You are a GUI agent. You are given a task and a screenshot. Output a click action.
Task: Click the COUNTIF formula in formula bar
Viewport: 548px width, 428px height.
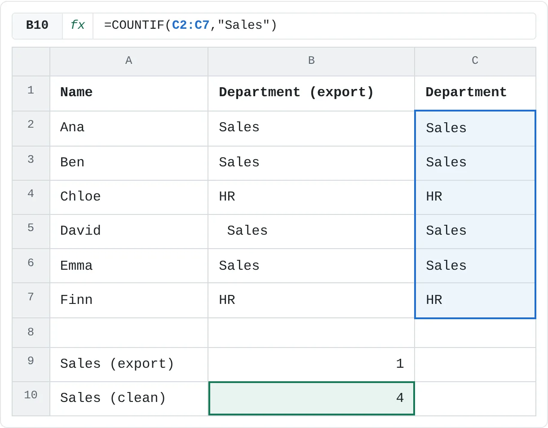pyautogui.click(x=190, y=25)
